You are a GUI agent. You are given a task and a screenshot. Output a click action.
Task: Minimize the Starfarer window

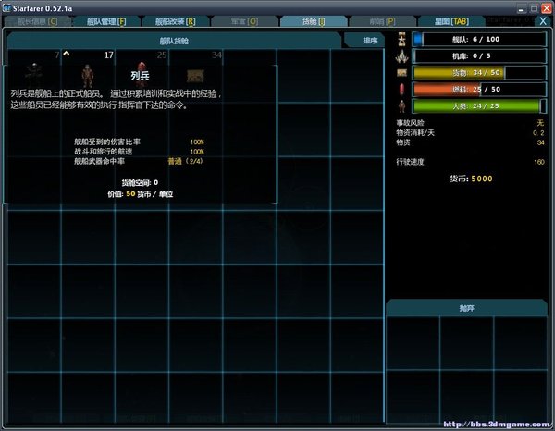(520, 8)
